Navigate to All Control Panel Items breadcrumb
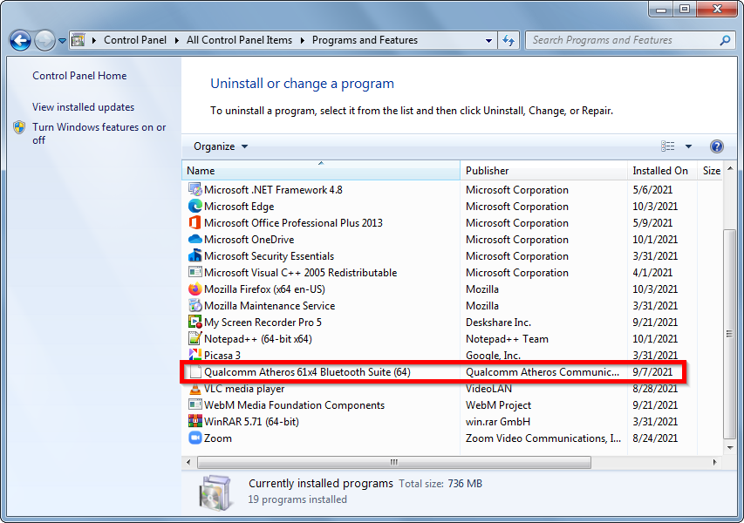This screenshot has width=744, height=523. (x=239, y=39)
